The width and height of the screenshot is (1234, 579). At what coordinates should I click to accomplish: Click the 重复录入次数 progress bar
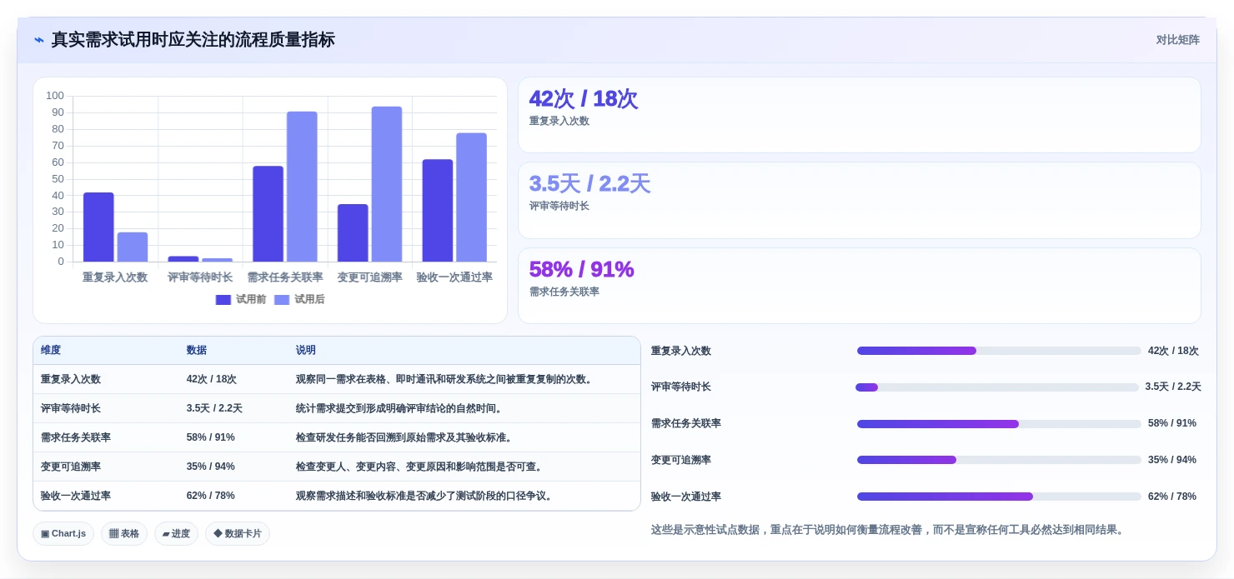(x=999, y=351)
